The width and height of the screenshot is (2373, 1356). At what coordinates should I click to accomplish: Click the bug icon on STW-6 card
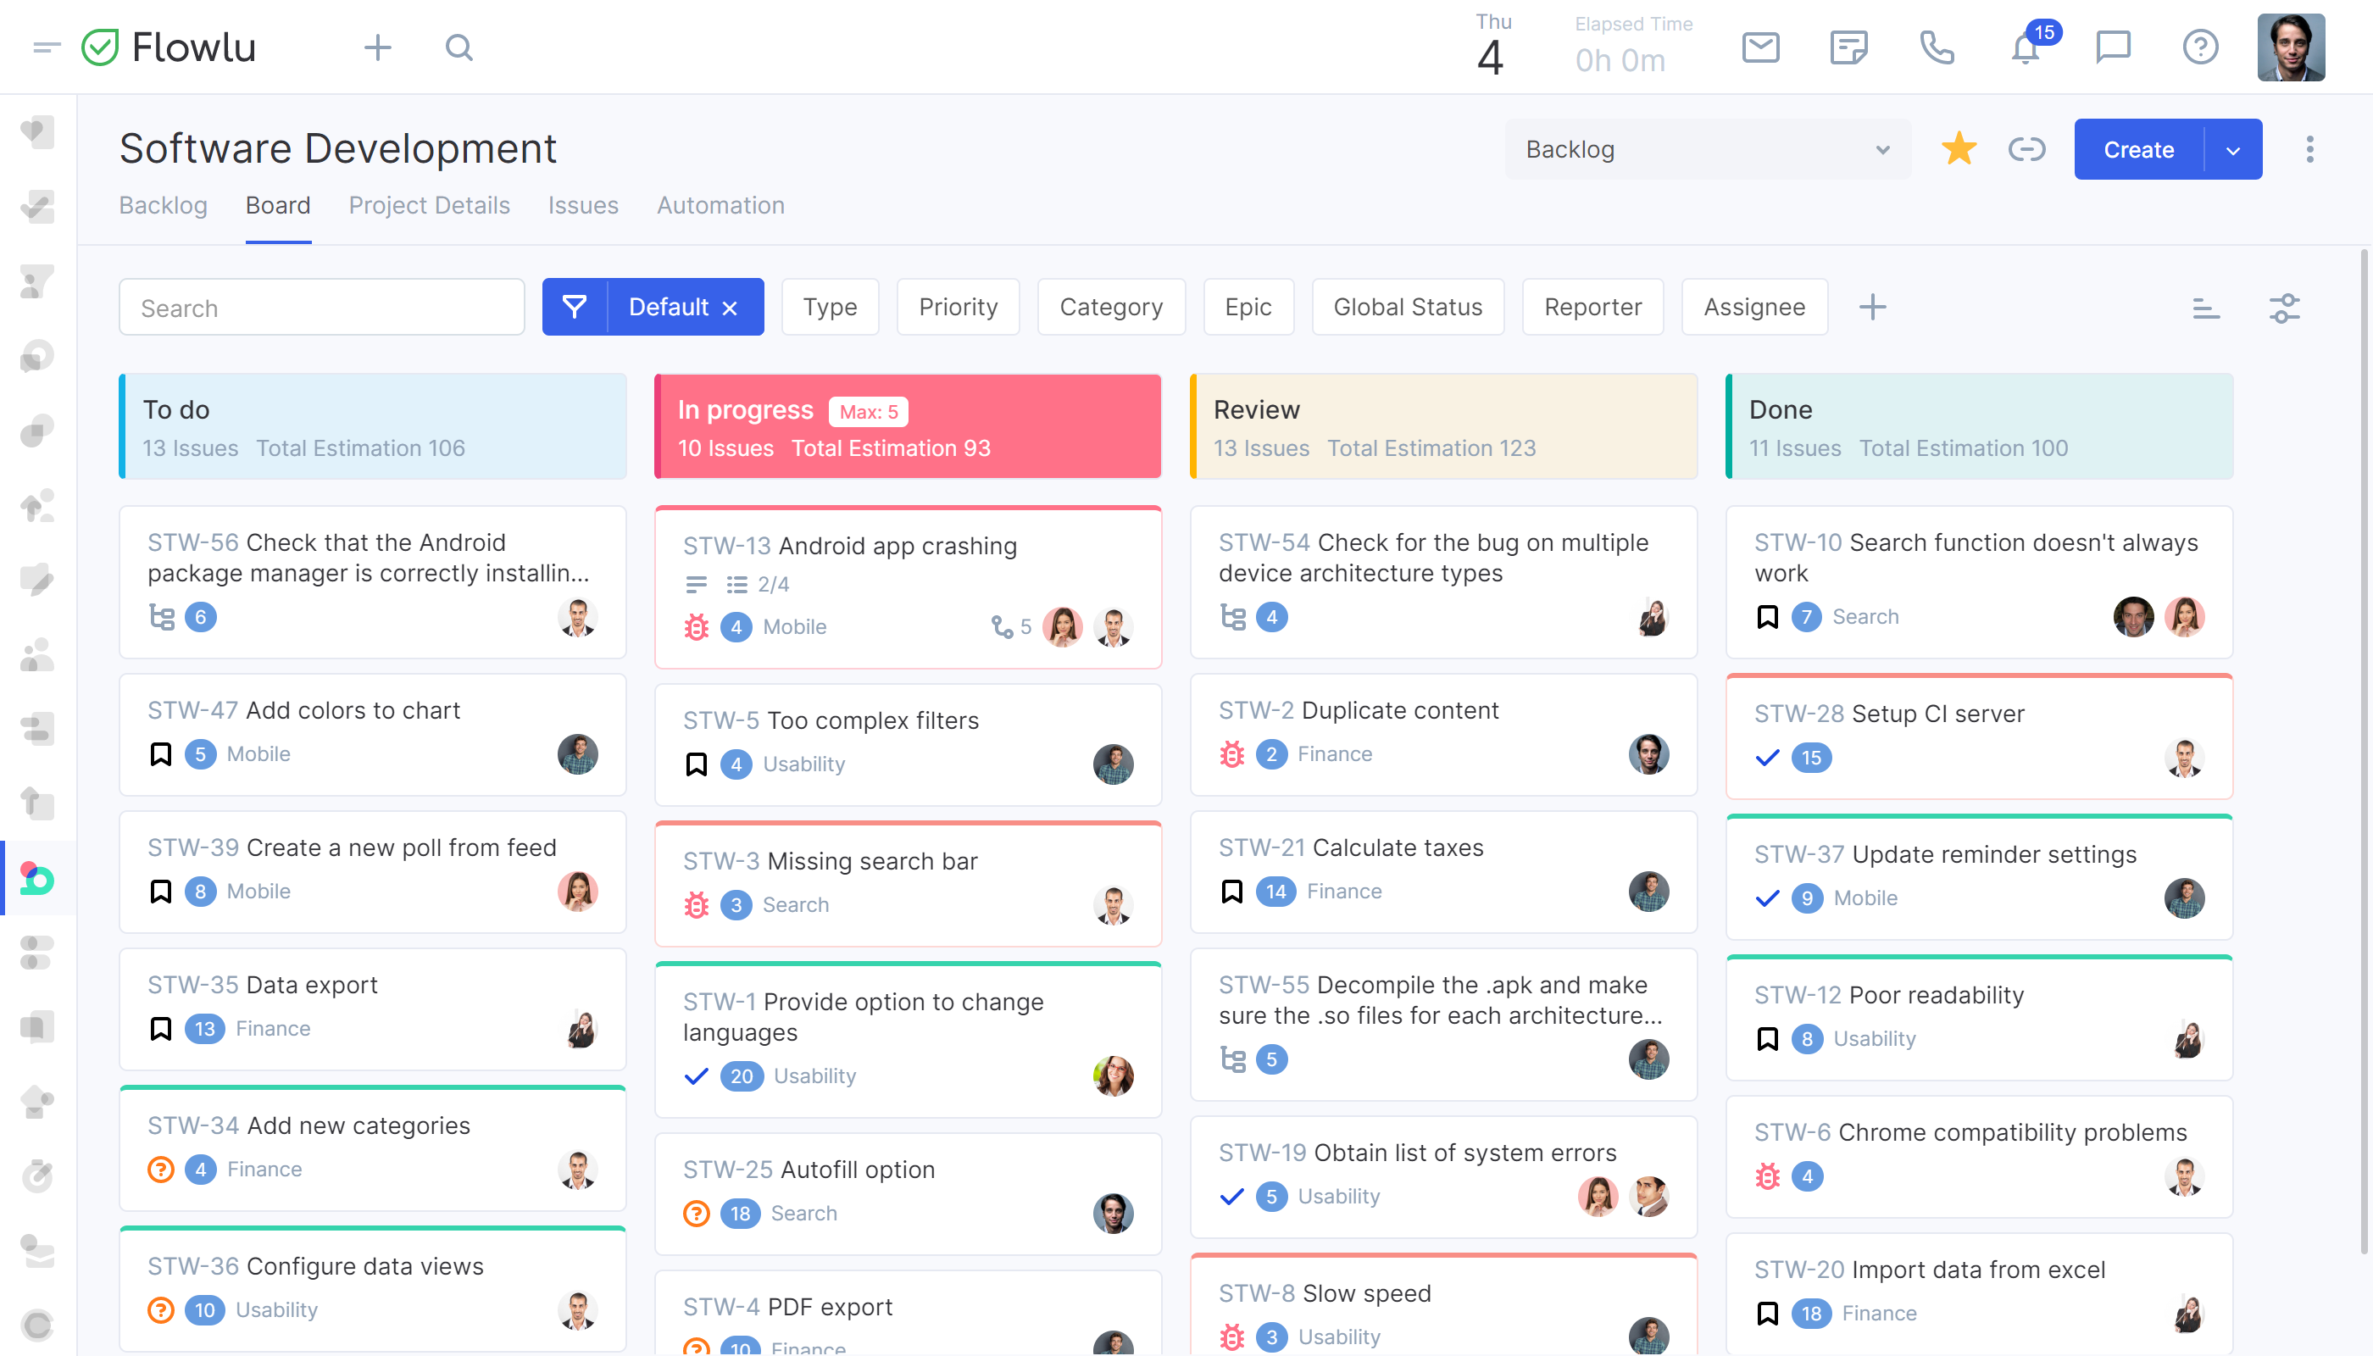[x=1768, y=1176]
